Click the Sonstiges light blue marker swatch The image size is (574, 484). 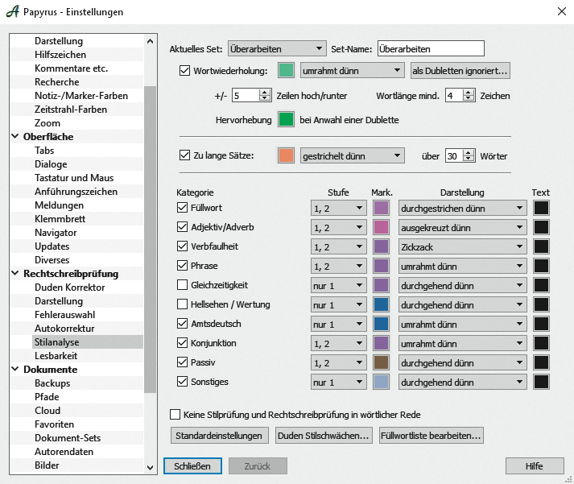coord(382,382)
